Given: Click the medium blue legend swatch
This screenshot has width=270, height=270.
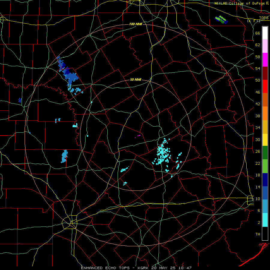Looking at the screenshot, I should 265,193.
